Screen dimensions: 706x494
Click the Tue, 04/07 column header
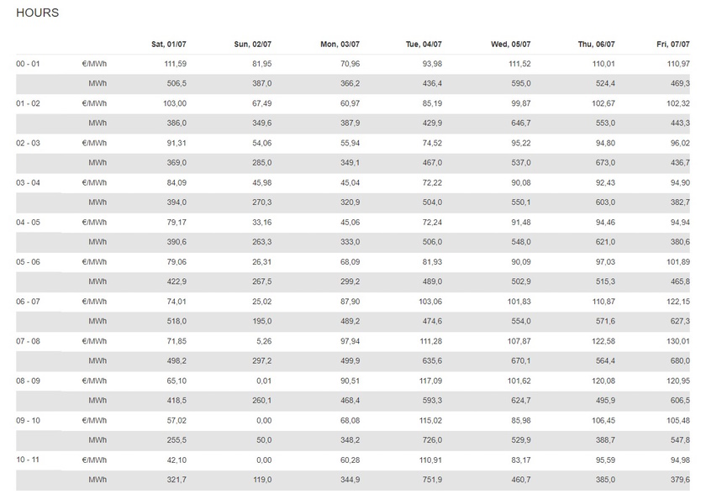coord(424,45)
